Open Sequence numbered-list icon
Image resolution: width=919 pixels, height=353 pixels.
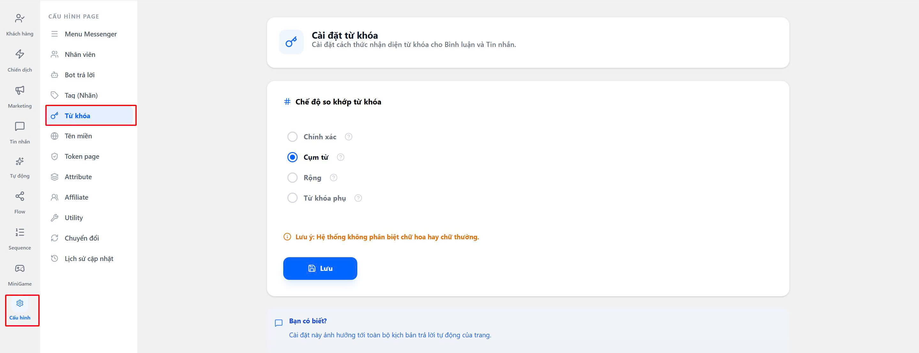(x=19, y=232)
